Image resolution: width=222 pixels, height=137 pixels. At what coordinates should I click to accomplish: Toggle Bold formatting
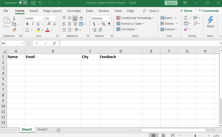(x=27, y=24)
